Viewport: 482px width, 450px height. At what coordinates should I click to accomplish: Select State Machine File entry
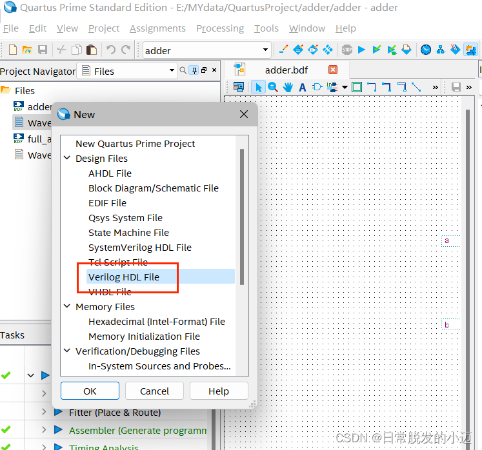(128, 232)
